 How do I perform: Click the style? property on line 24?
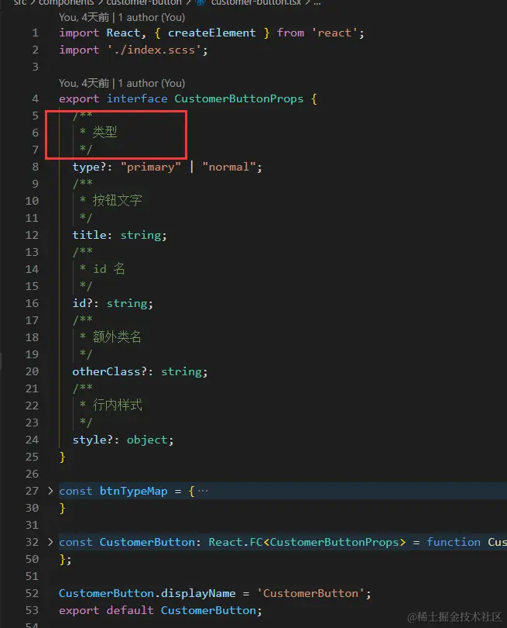tap(93, 440)
